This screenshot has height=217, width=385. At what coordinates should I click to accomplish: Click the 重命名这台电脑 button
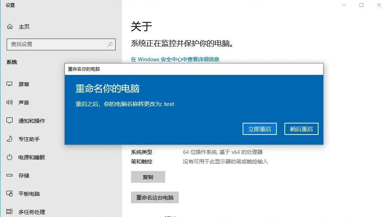tap(155, 198)
